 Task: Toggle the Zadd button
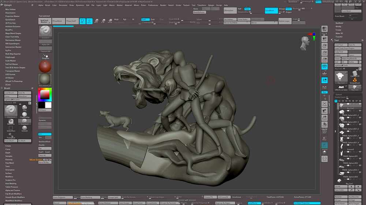pyautogui.click(x=145, y=19)
